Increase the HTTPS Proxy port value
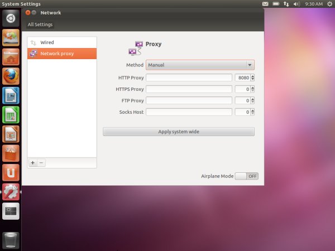 coord(253,88)
